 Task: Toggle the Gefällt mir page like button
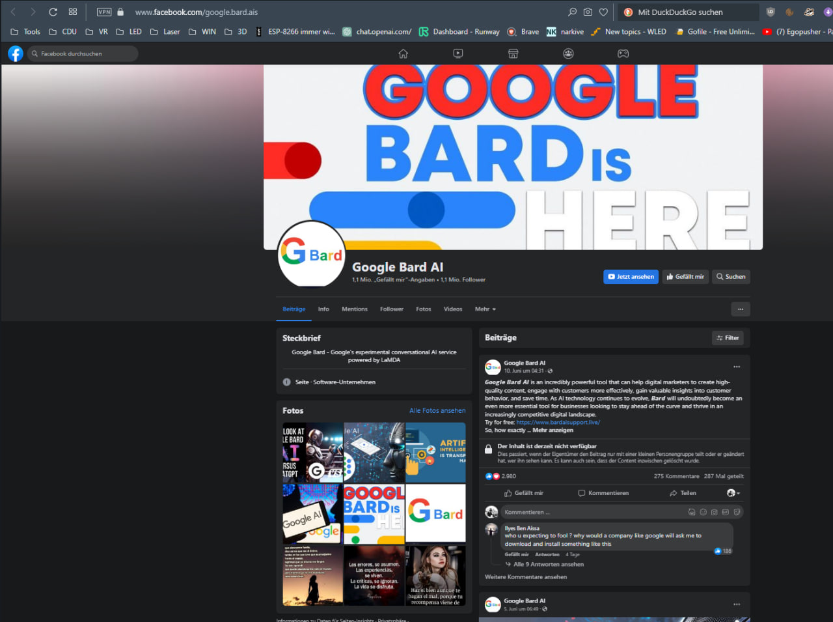point(685,277)
